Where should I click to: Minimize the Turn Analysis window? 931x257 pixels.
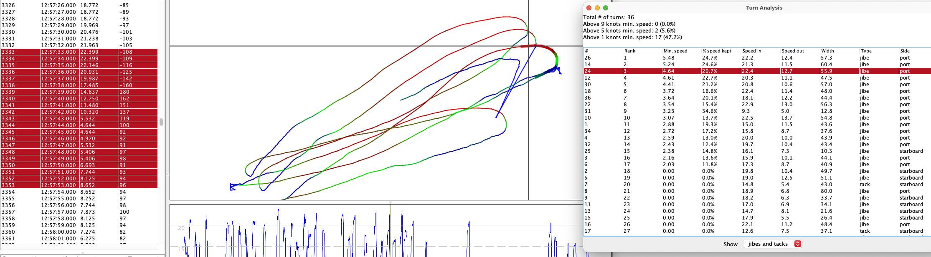597,8
